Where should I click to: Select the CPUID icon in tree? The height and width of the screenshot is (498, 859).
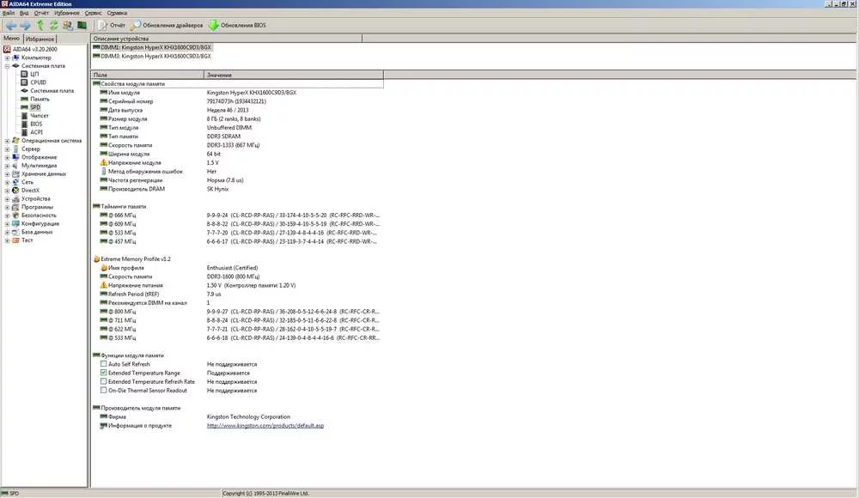point(24,82)
